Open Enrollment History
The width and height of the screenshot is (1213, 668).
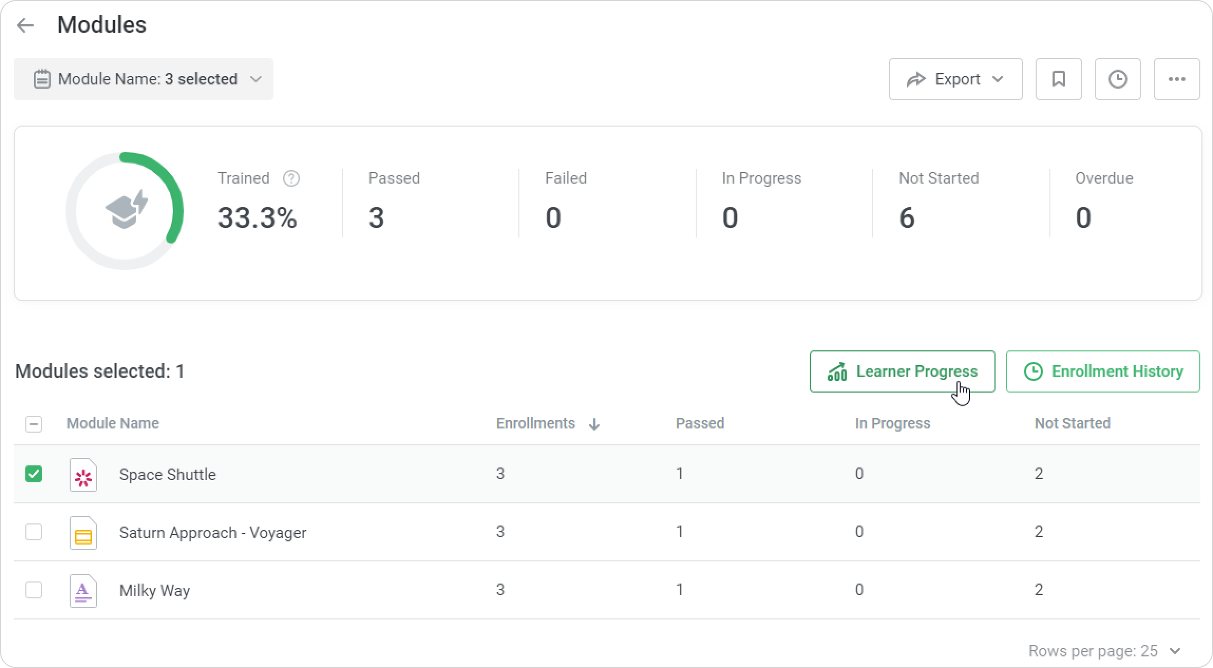pos(1103,371)
